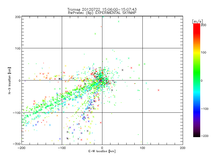Click the y-axis tick label '-200'
Screen dimensions: 215x161
pos(17,144)
